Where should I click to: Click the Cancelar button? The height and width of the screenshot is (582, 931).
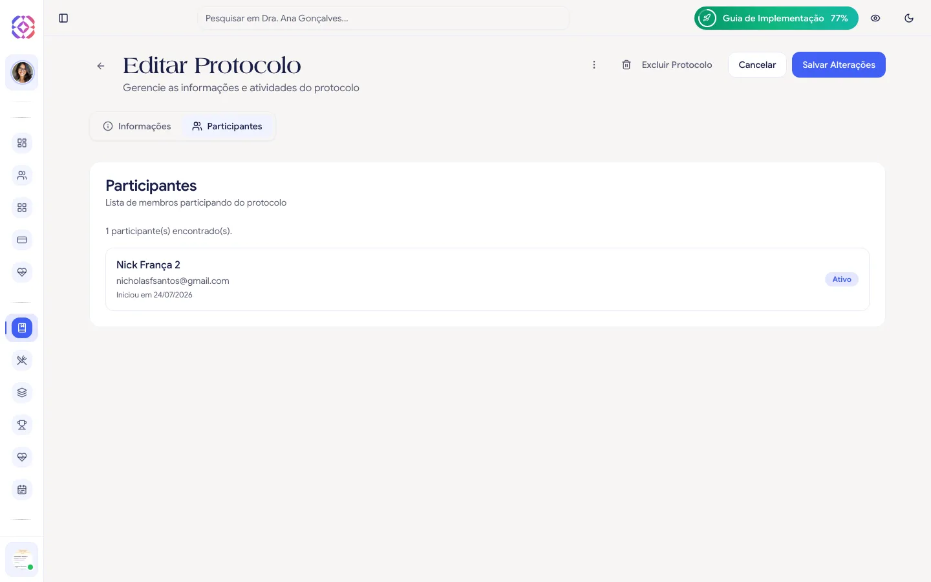(x=757, y=65)
